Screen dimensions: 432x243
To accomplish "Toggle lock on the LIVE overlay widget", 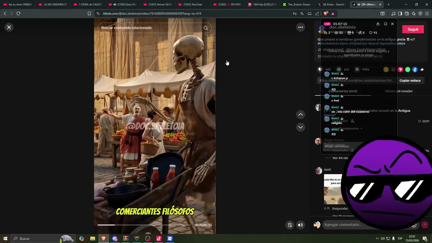I will (x=378, y=24).
